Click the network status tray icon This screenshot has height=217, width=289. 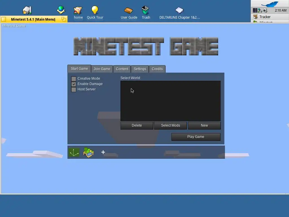tap(260, 10)
